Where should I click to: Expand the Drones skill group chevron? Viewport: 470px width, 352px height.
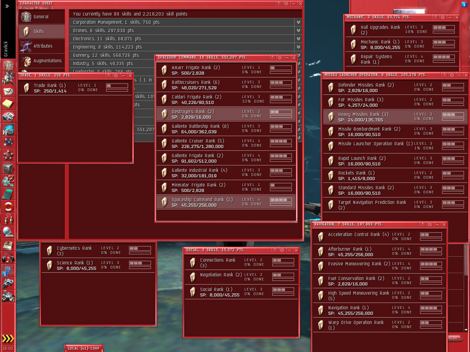298,30
